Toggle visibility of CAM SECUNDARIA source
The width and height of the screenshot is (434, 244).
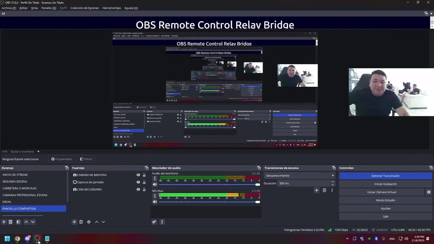point(138,189)
